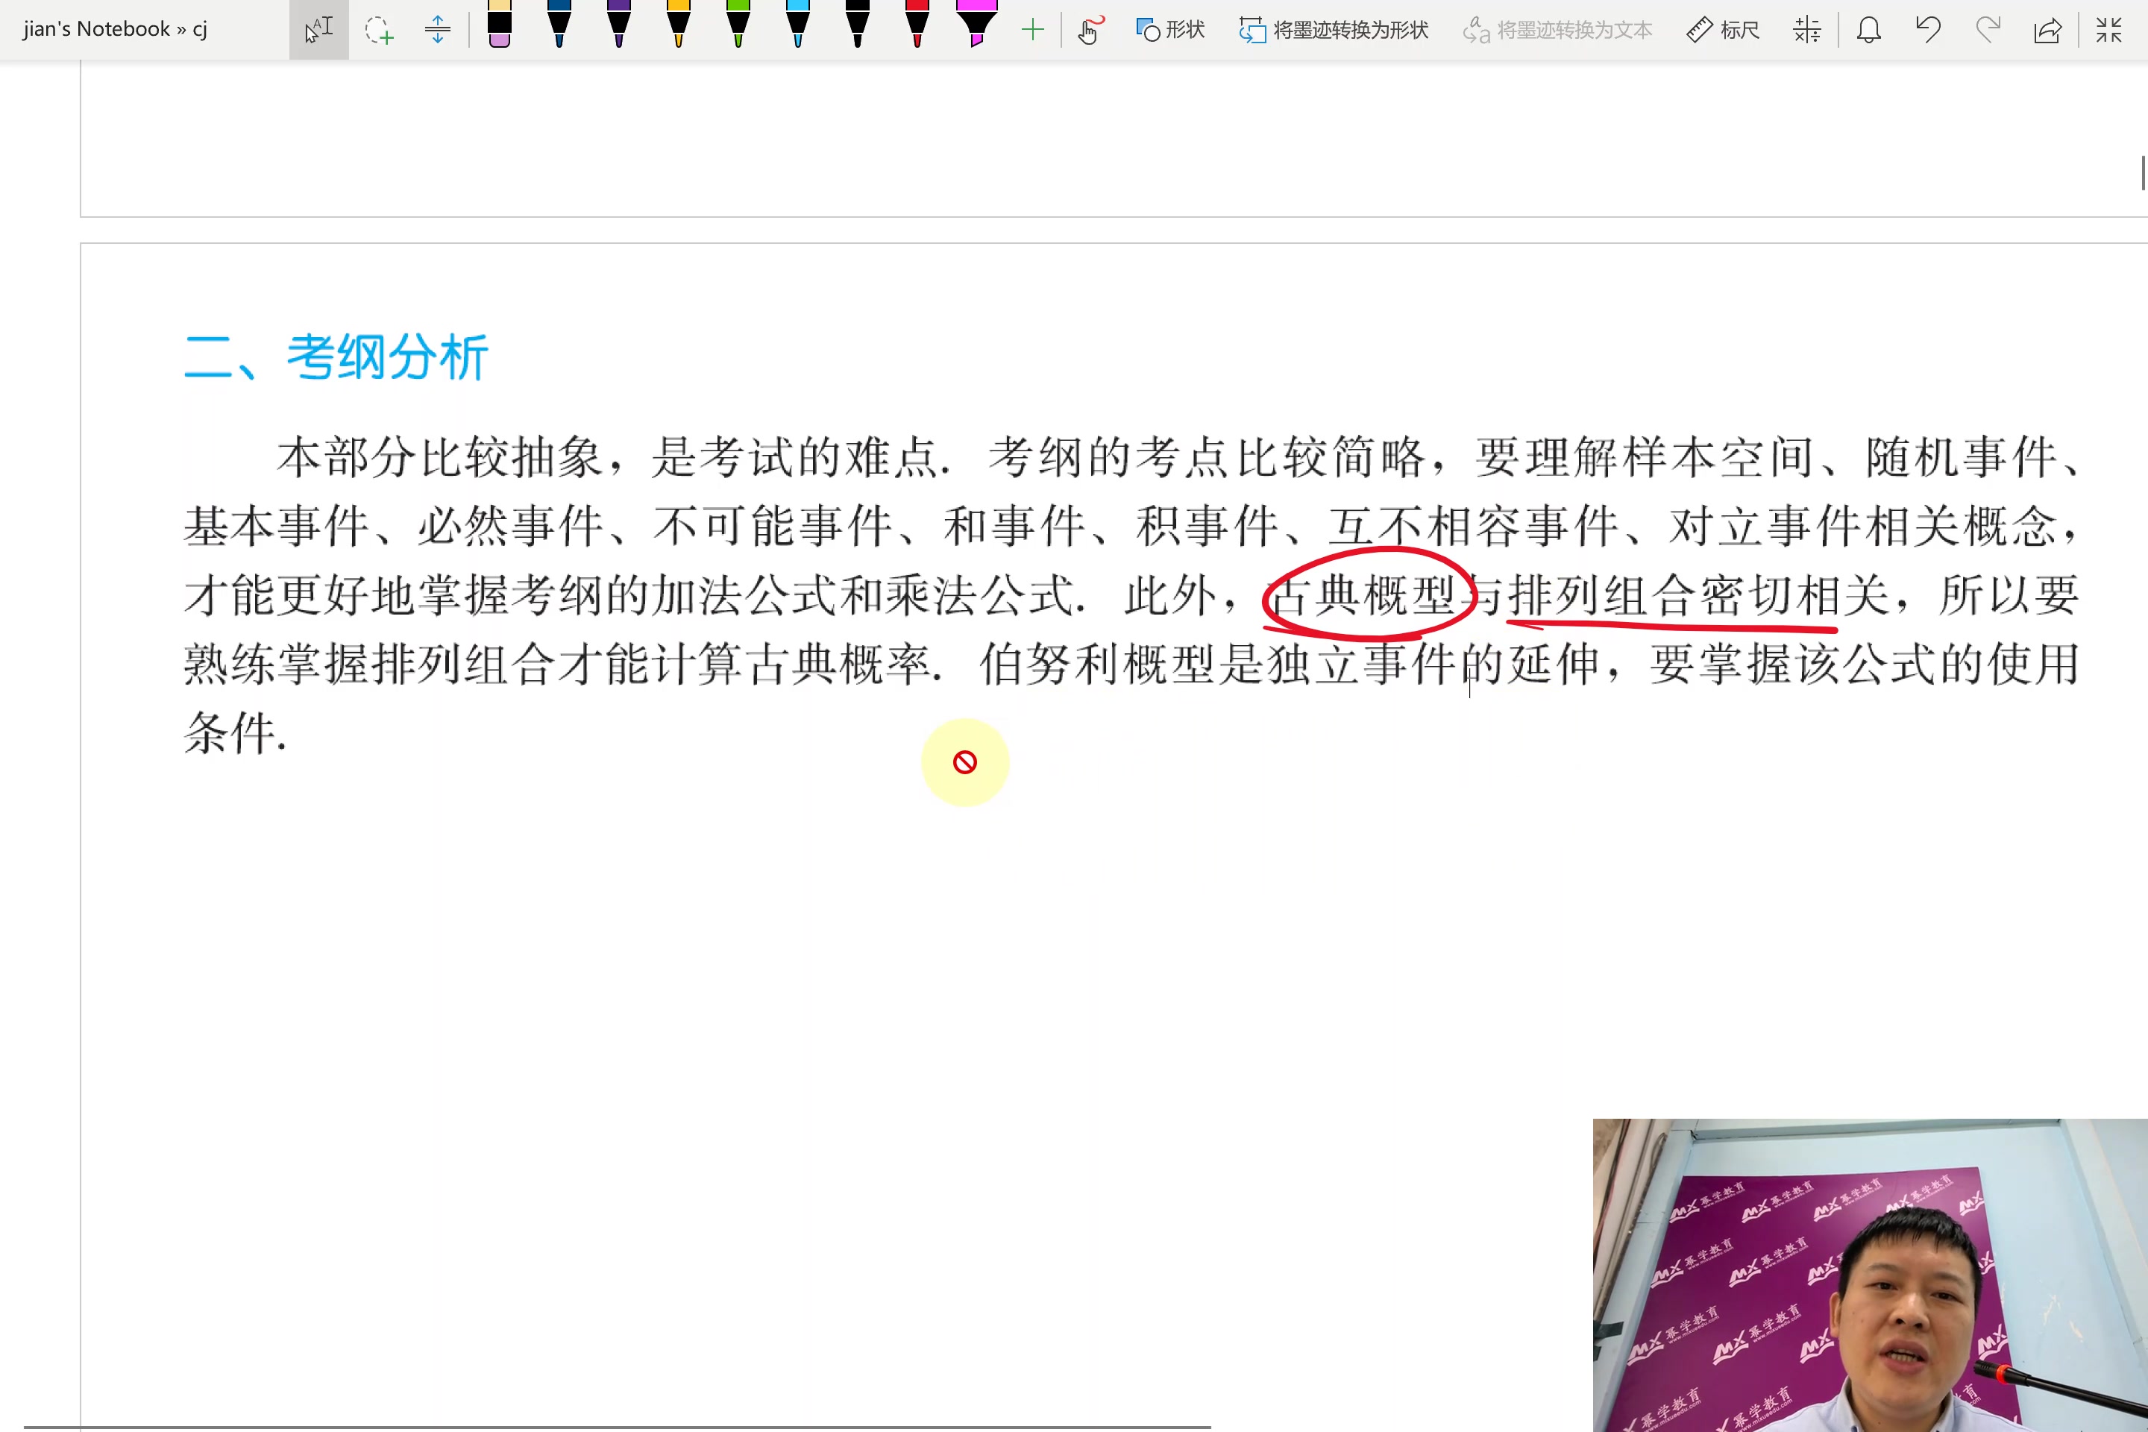
Task: Select the black pen
Action: pos(857,25)
